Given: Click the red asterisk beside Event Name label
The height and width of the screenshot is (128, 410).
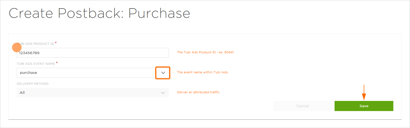Looking at the screenshot, I should point(57,63).
